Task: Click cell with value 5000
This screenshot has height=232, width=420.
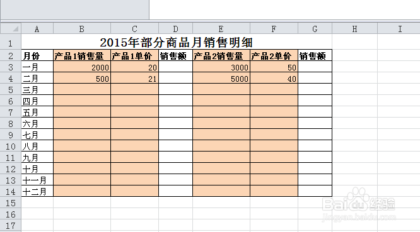Action: (x=221, y=78)
